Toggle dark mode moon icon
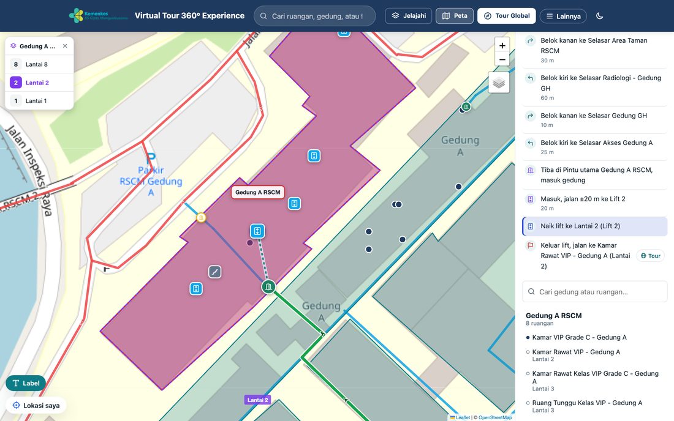Viewport: 674px width, 421px height. coord(600,16)
